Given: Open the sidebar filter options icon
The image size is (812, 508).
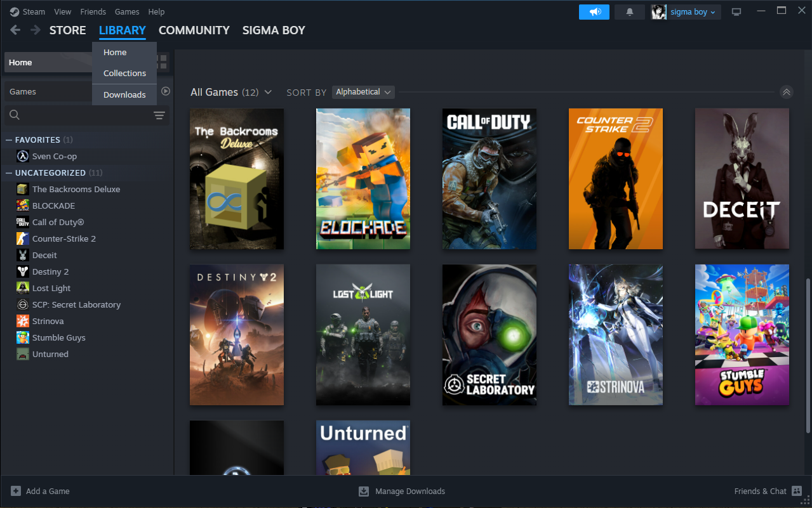Looking at the screenshot, I should coord(159,115).
